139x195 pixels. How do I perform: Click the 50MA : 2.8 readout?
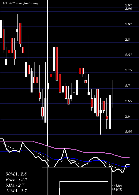16,174
